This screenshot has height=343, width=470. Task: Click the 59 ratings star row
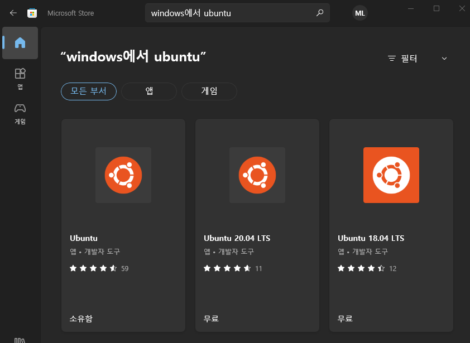tap(99, 268)
